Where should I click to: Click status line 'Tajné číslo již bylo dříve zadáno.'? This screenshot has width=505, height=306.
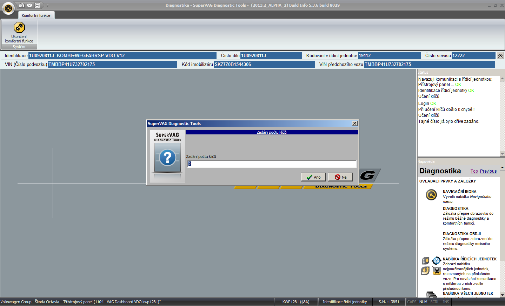(x=448, y=121)
